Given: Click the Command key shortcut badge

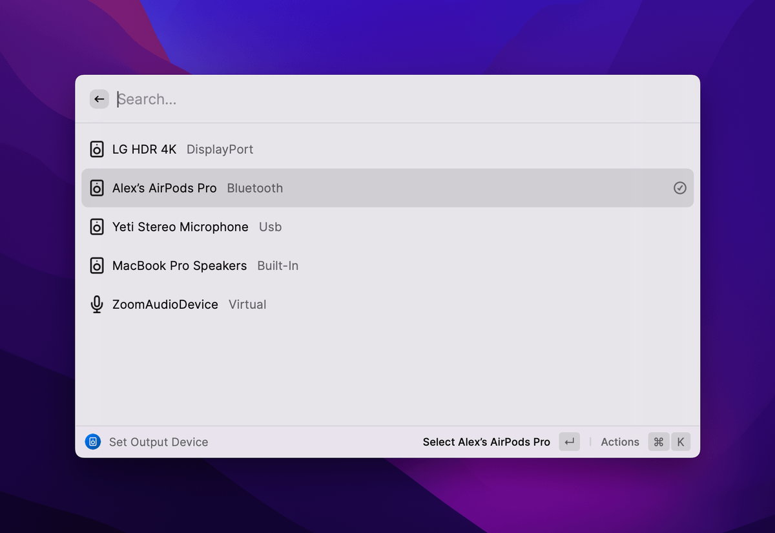Looking at the screenshot, I should coord(659,442).
